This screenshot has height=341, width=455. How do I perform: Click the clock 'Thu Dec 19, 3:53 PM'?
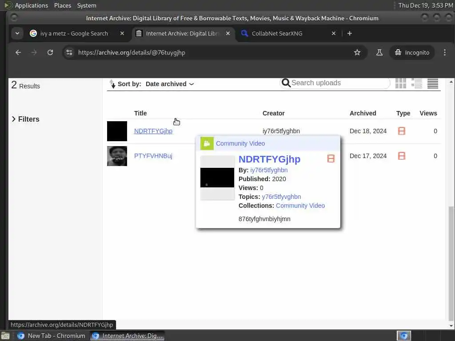pyautogui.click(x=426, y=5)
